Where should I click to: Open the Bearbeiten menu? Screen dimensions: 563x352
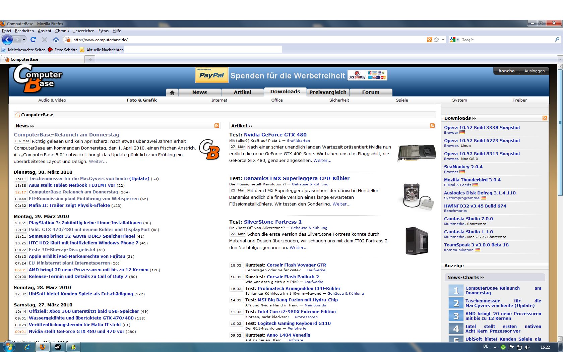click(x=24, y=31)
